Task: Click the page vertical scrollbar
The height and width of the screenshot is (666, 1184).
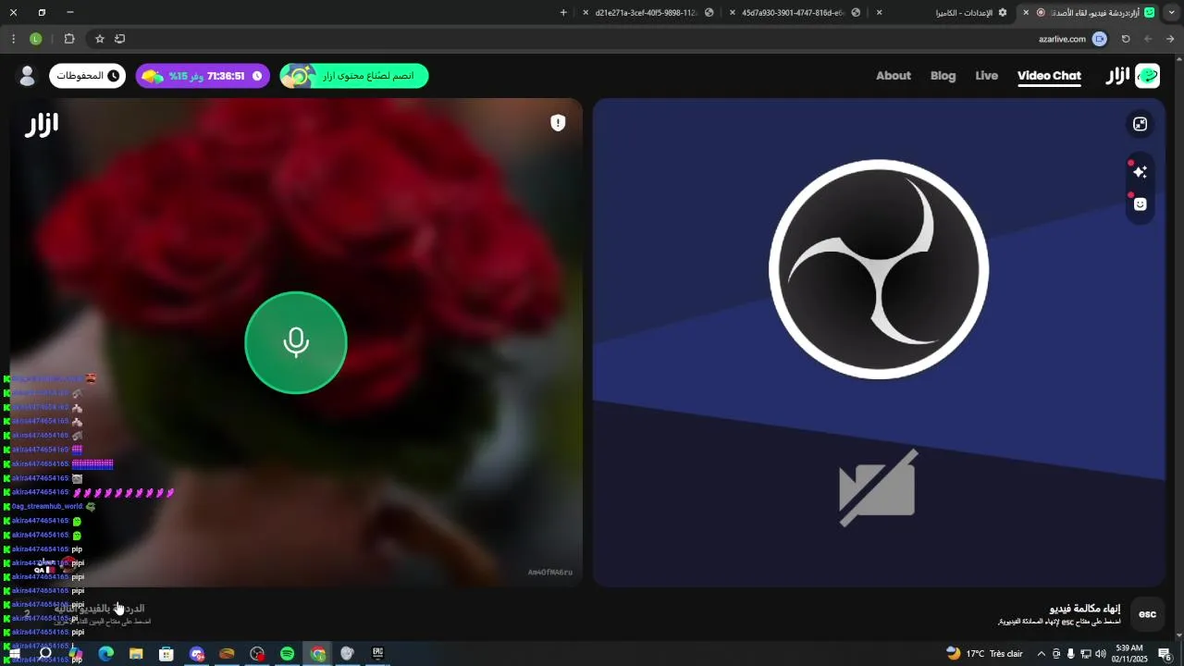Action: click(x=1178, y=347)
